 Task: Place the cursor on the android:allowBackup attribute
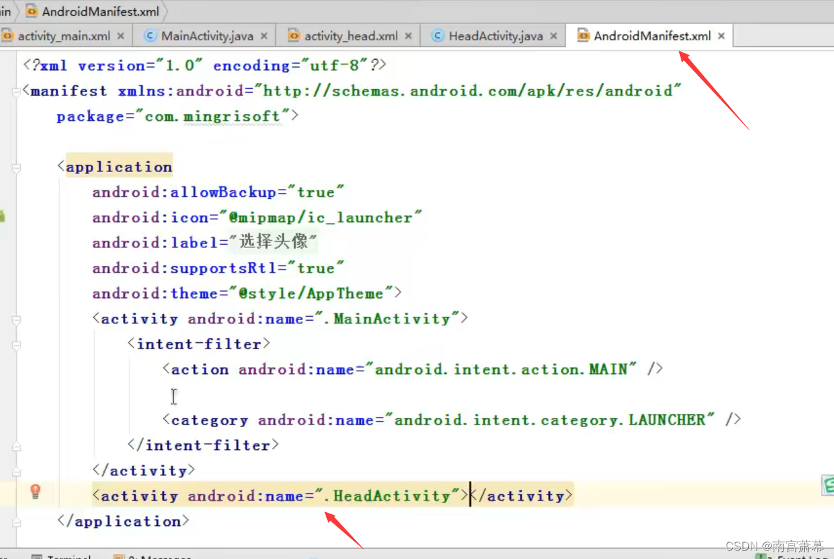(184, 193)
